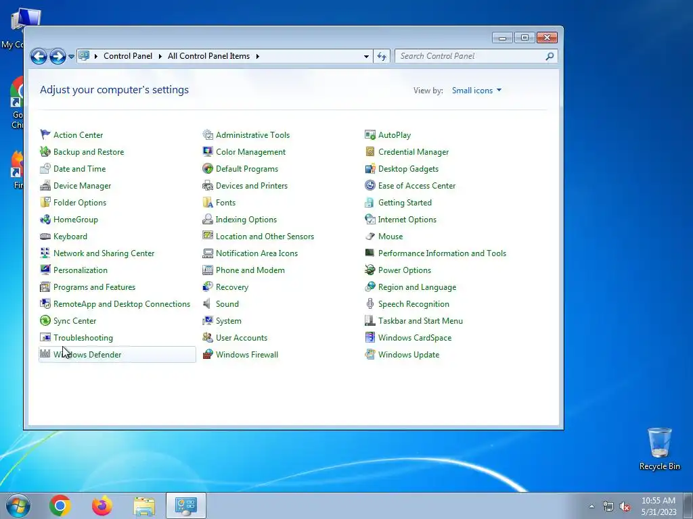Open the User Accounts link
693x519 pixels.
click(242, 338)
